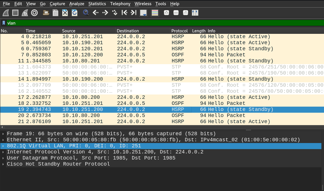Expand the 802.1Q Virtual LAN section
The width and height of the screenshot is (324, 191).
pyautogui.click(x=3, y=146)
